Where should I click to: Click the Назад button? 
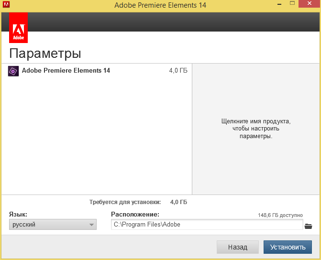click(238, 247)
